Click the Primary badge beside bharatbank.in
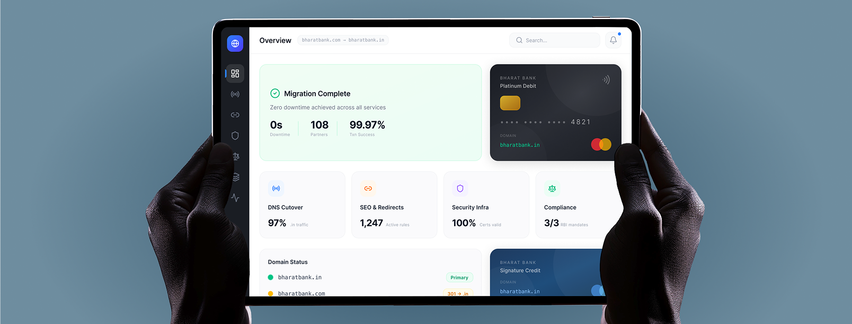The image size is (852, 324). coord(459,277)
